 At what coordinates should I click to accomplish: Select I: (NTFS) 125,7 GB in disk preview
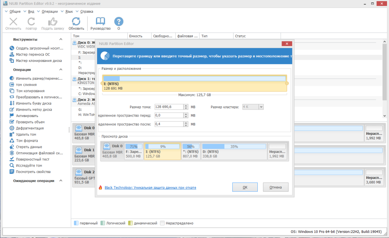pos(163,151)
